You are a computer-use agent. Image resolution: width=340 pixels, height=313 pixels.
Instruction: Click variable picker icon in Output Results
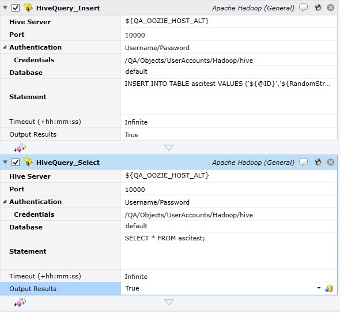[328, 288]
